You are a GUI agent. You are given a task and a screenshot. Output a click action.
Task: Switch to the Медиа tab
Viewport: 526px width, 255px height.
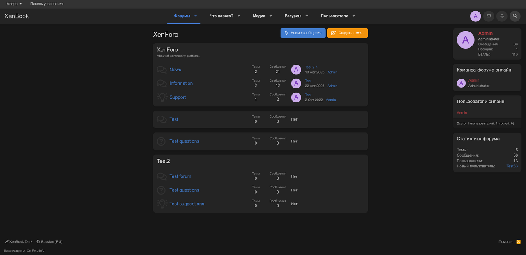[x=259, y=16]
